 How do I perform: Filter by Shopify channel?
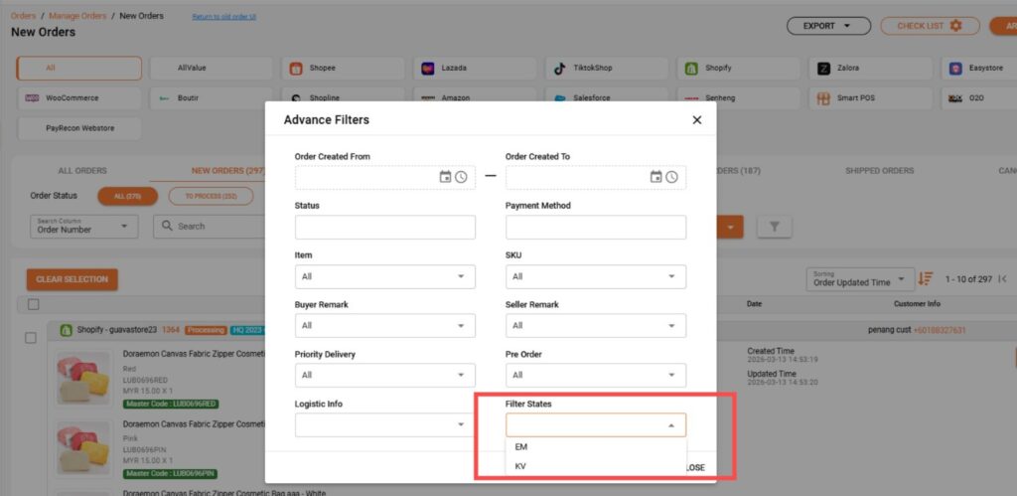coord(739,69)
